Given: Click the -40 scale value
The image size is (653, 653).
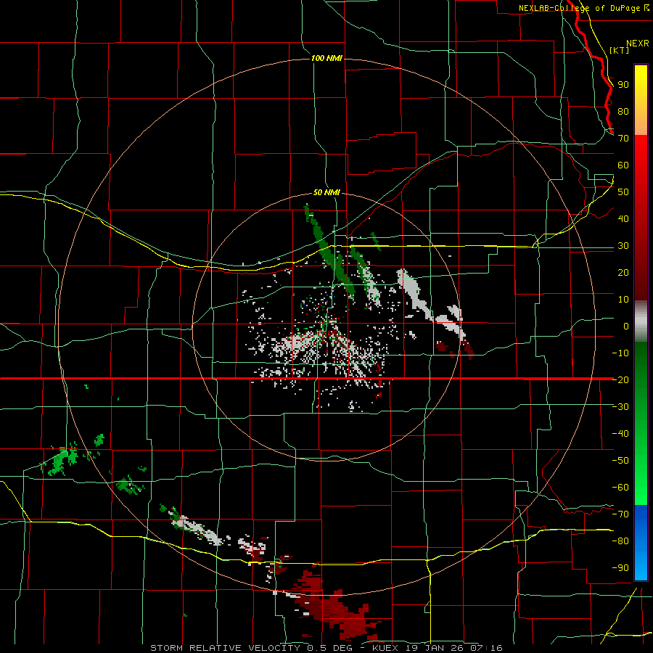Looking at the screenshot, I should [620, 434].
